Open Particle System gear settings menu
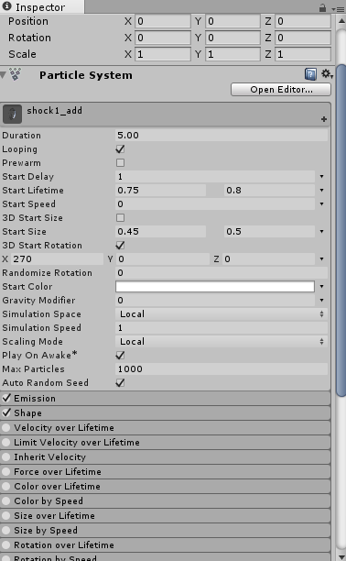 [327, 74]
